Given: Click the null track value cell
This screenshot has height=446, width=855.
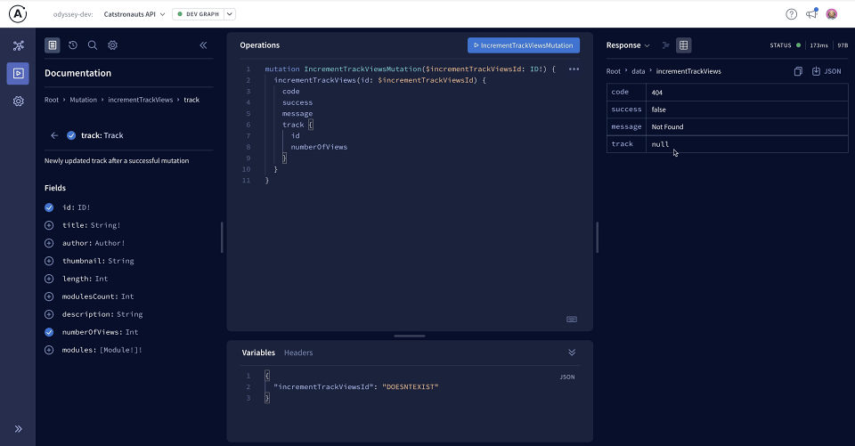Looking at the screenshot, I should (x=747, y=144).
